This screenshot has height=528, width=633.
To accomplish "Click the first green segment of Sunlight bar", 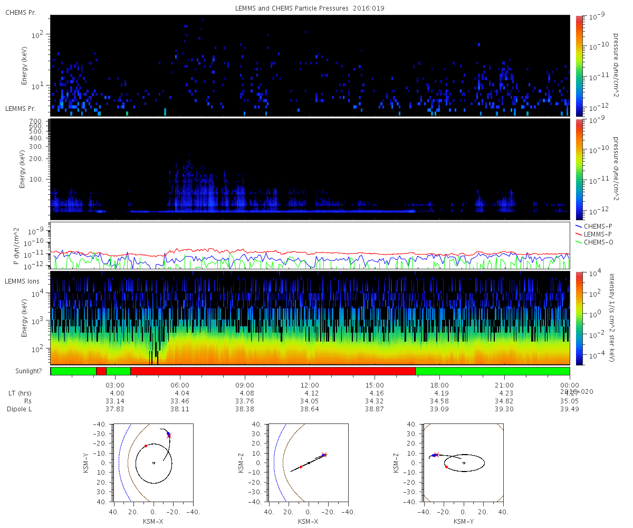I will pos(73,371).
